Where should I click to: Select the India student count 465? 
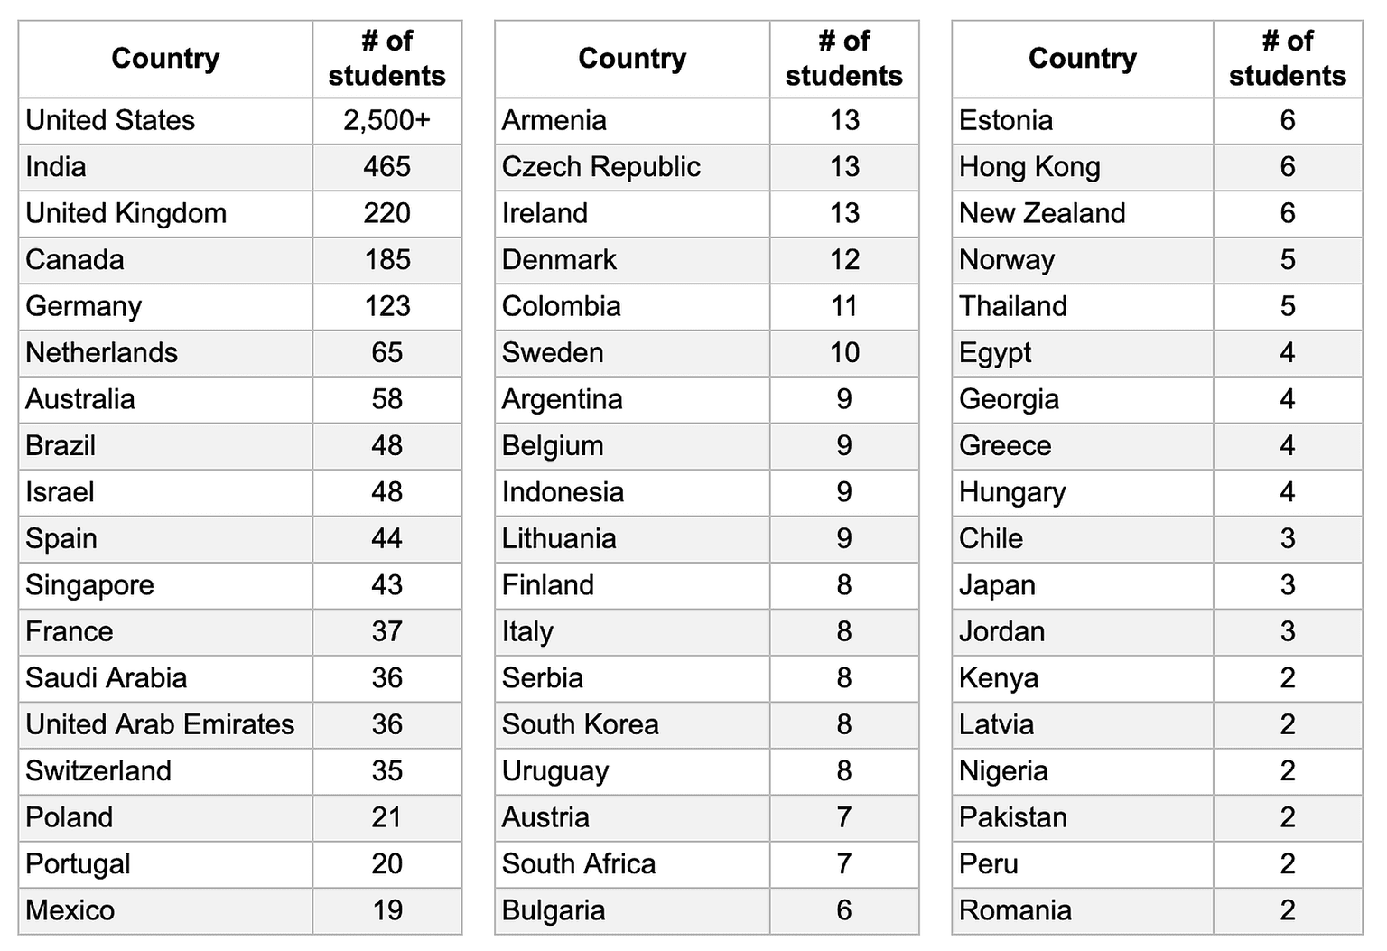(x=387, y=167)
